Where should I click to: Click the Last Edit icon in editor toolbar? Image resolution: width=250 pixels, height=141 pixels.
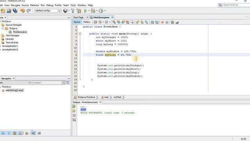(x=95, y=22)
